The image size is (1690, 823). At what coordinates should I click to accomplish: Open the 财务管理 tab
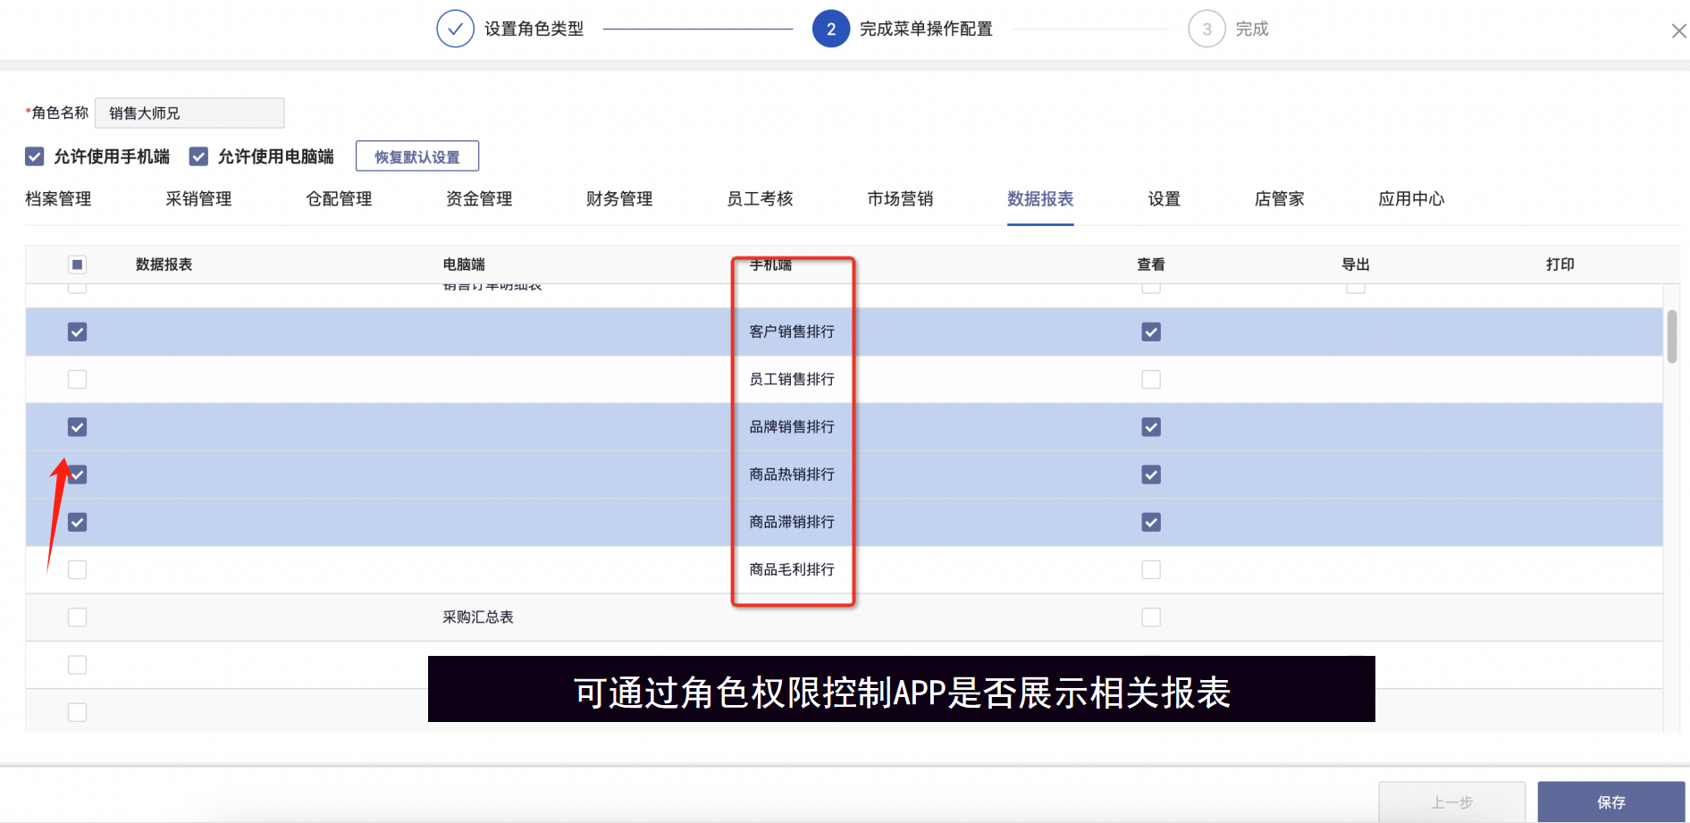point(619,199)
